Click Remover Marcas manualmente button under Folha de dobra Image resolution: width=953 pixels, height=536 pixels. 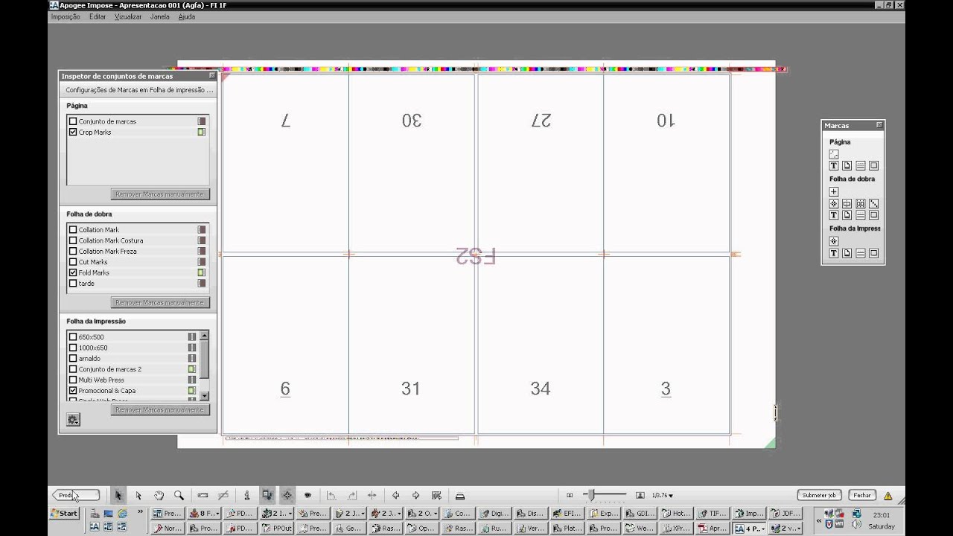click(161, 303)
